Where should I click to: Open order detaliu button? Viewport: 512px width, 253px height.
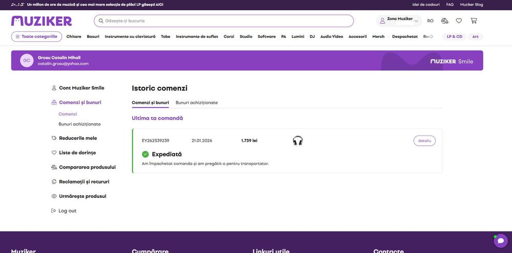424,141
